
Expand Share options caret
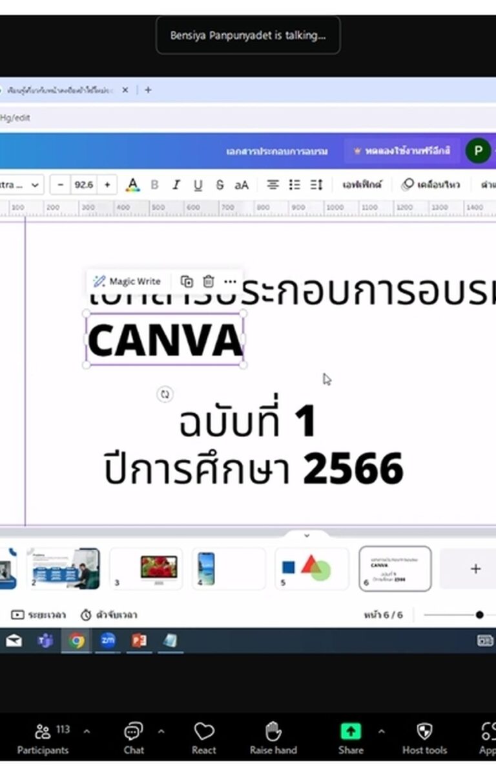click(381, 732)
